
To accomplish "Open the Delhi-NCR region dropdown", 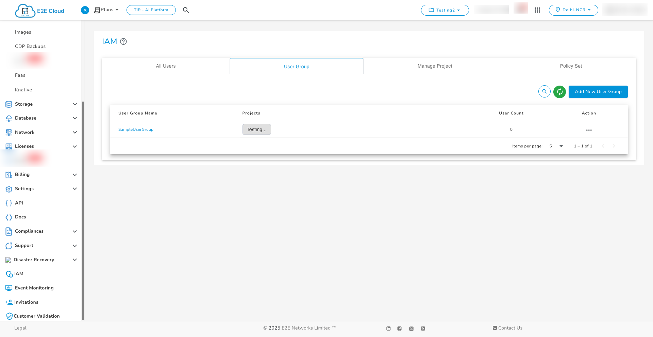I will (x=573, y=10).
